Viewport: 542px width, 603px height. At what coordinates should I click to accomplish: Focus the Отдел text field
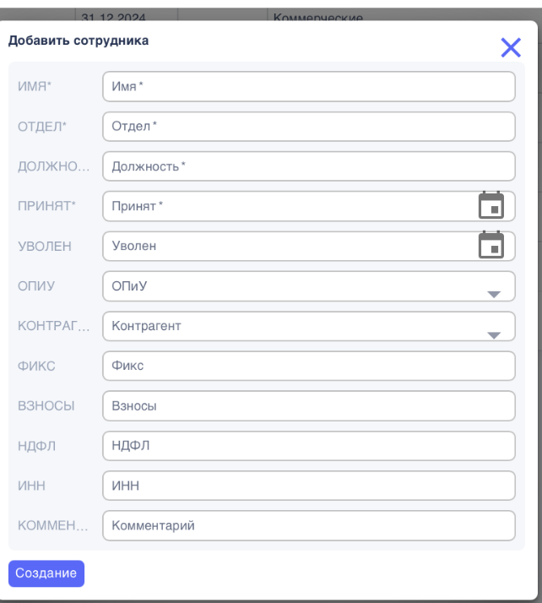click(x=308, y=127)
